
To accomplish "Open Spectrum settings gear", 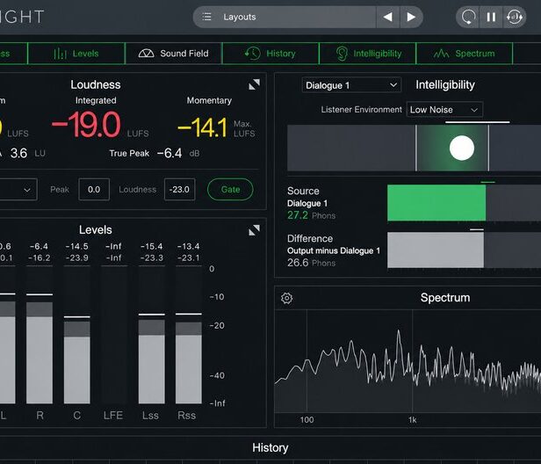I will [x=286, y=298].
